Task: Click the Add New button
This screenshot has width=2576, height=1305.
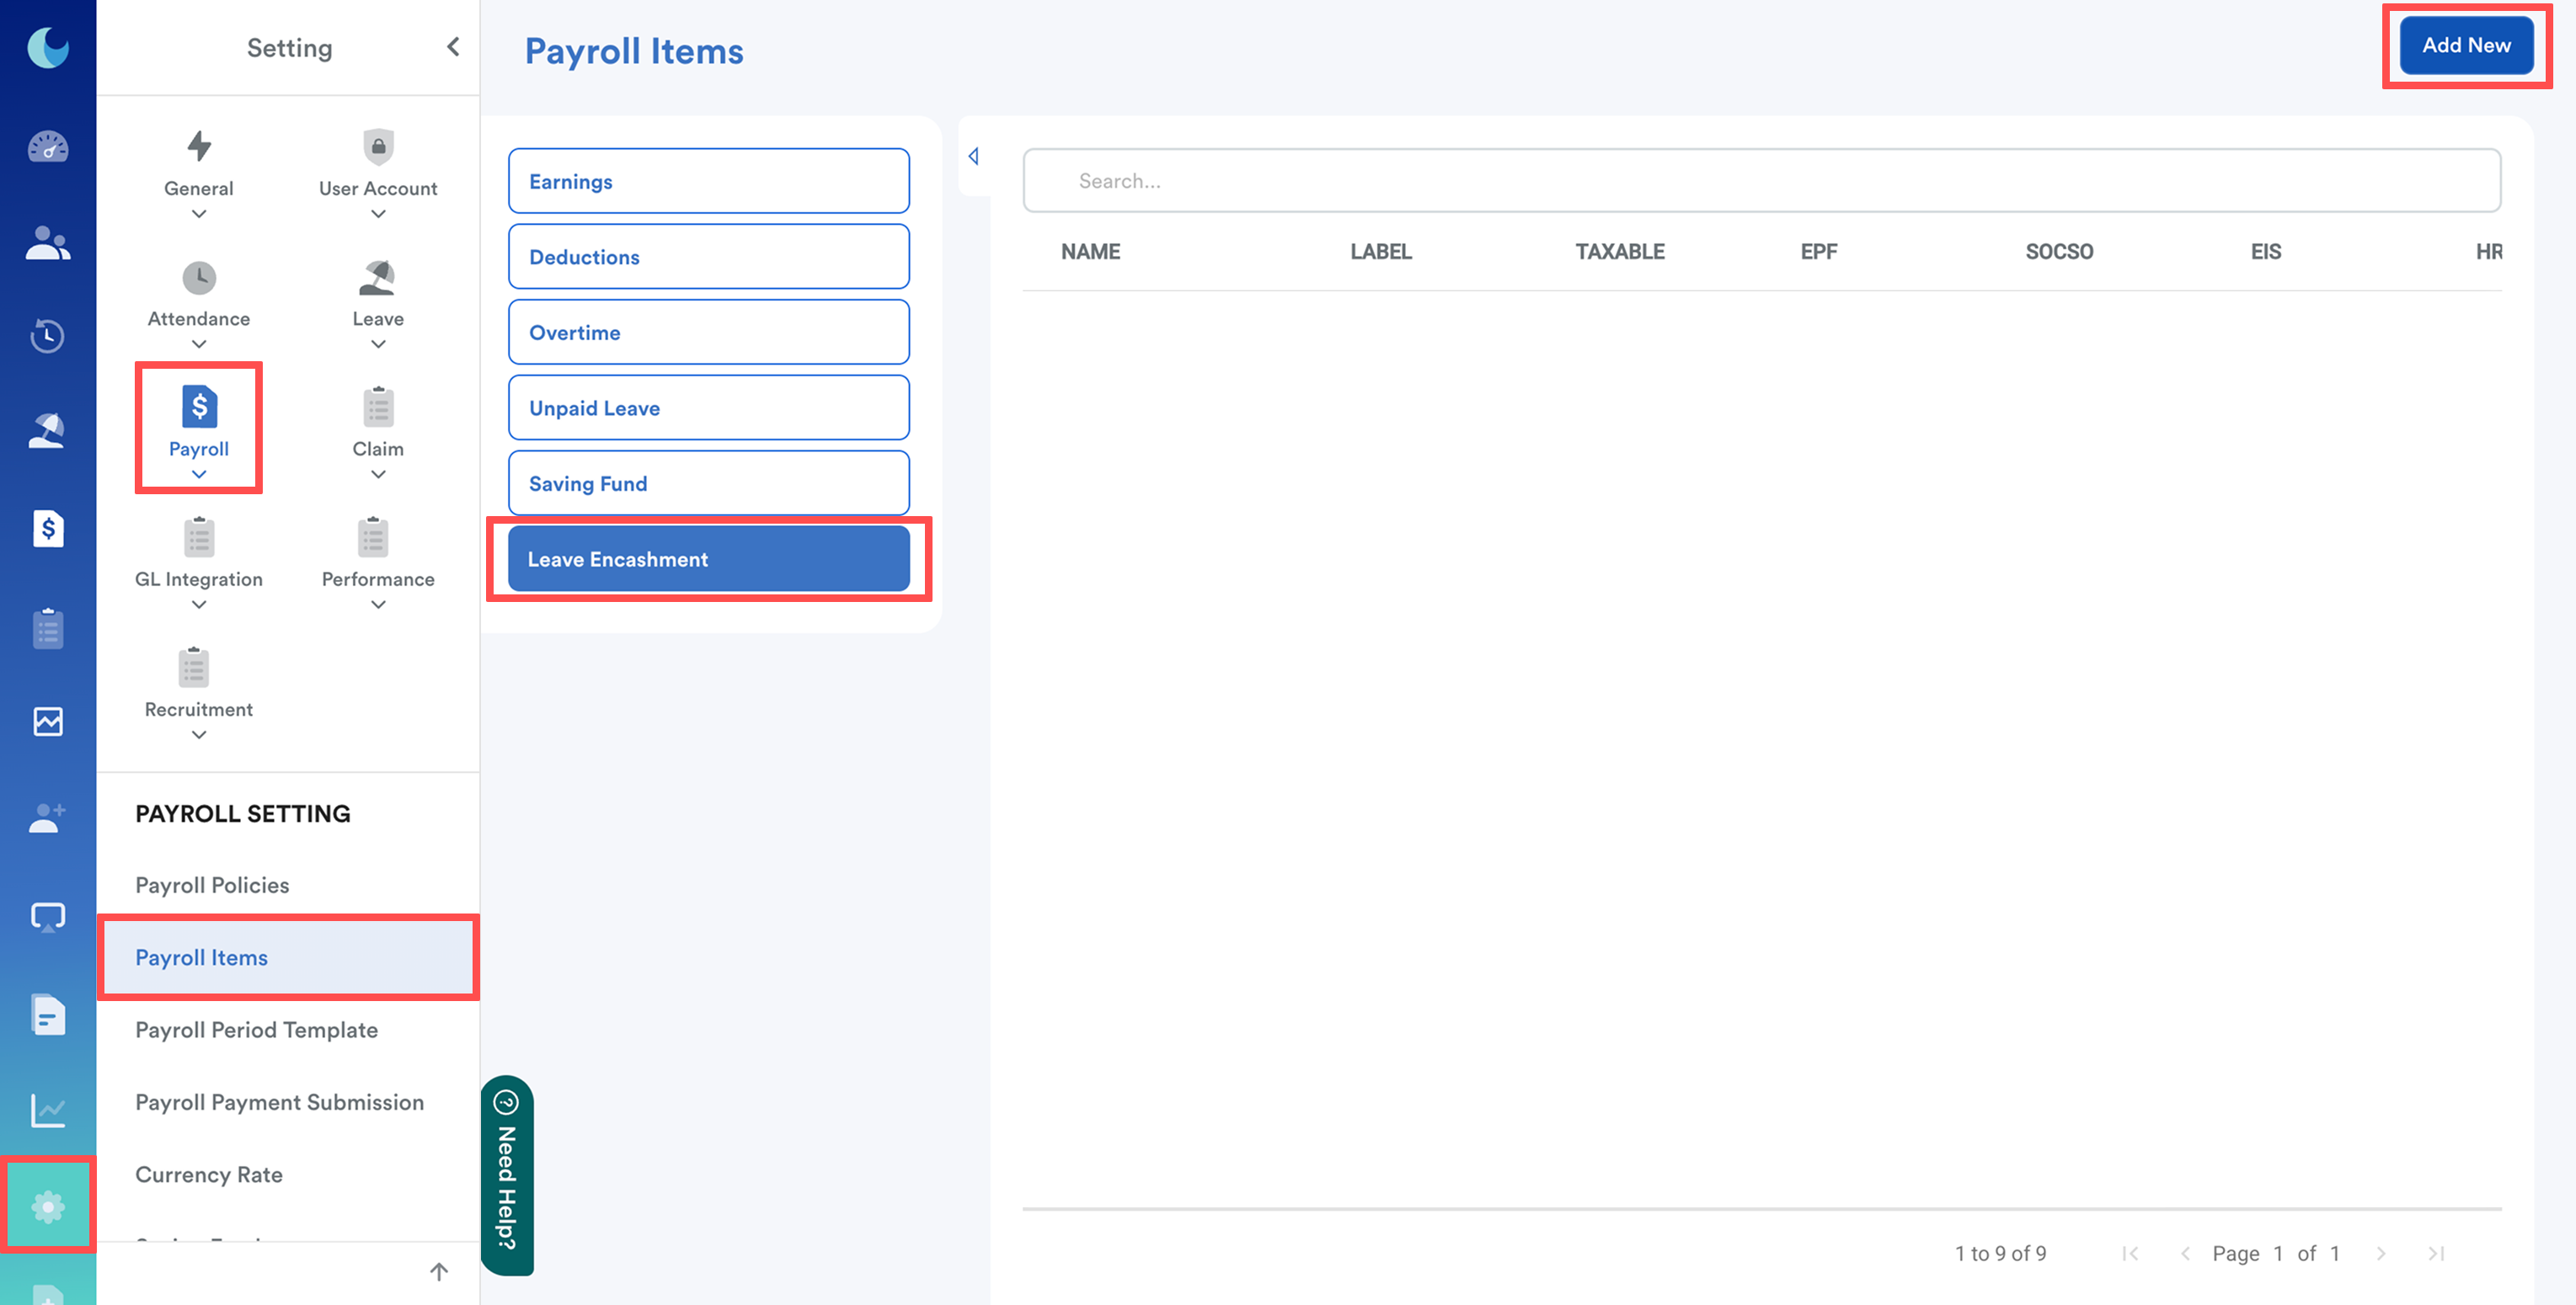Action: pyautogui.click(x=2465, y=46)
